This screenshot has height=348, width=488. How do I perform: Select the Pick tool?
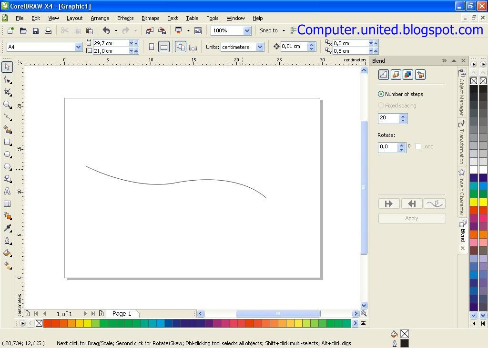point(7,67)
